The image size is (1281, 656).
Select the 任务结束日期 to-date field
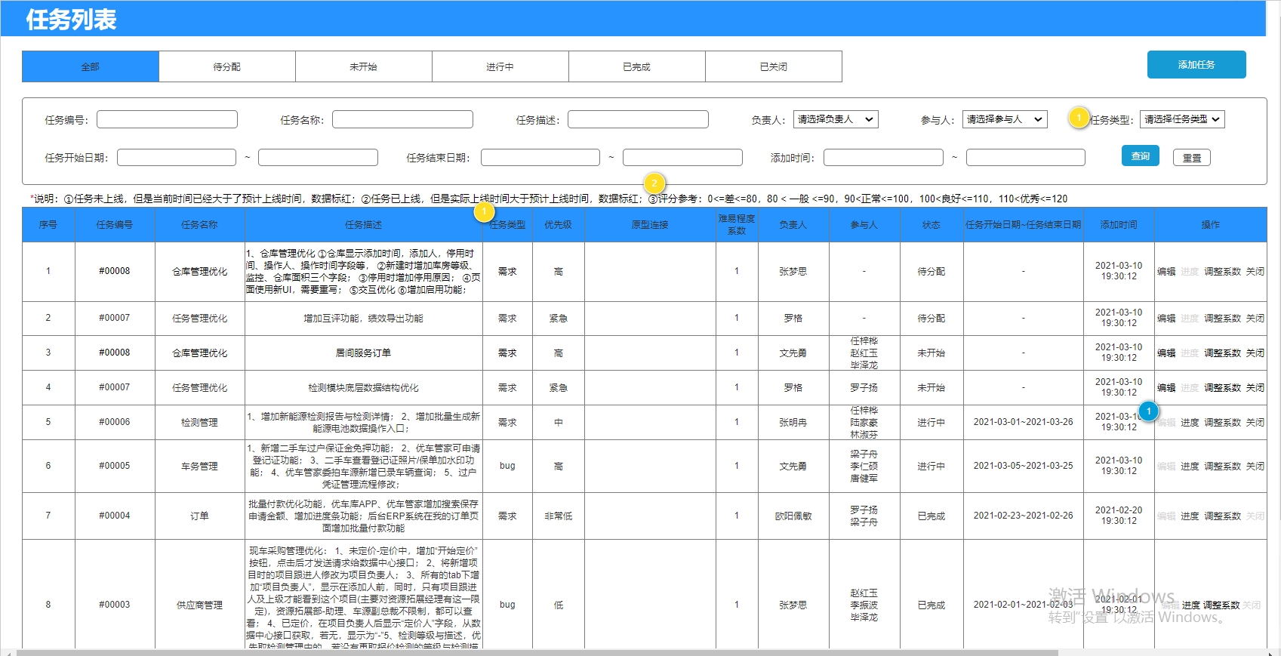pos(682,157)
